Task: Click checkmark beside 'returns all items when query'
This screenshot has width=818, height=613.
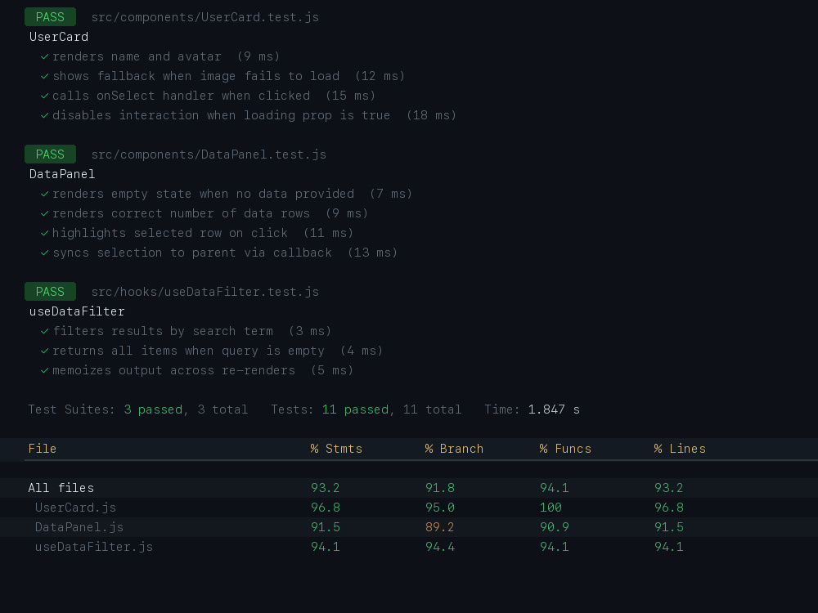Action: [45, 351]
